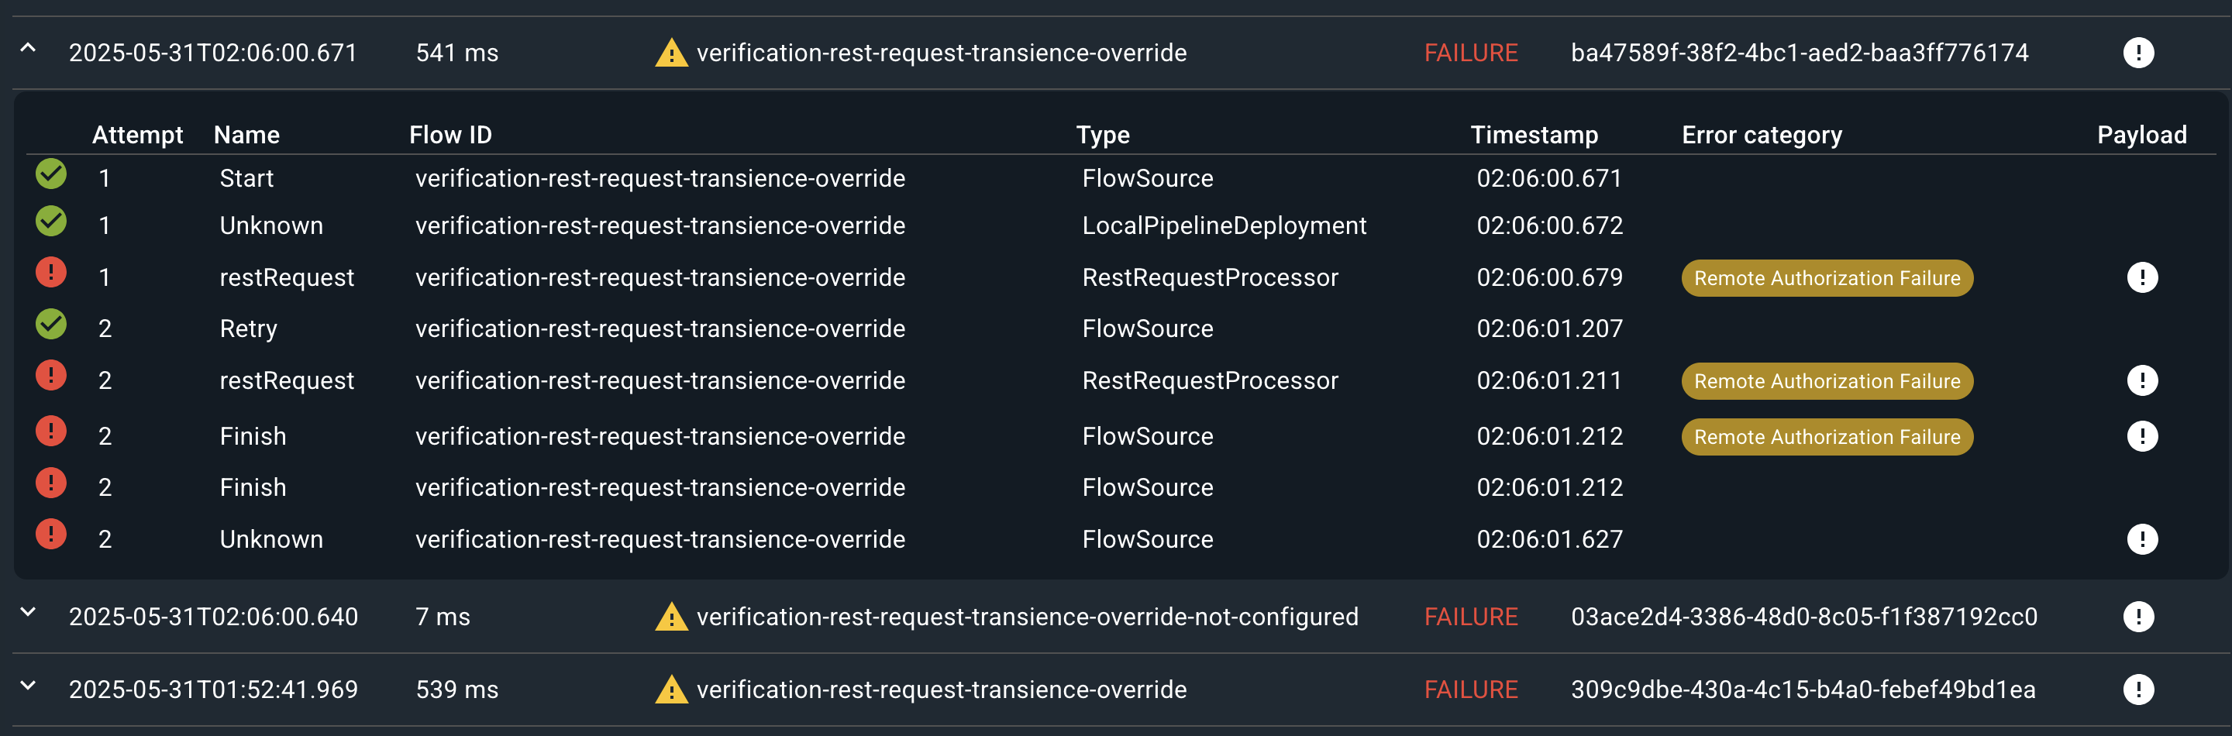Expand the 2025-05-31T01:52:41.969 trace
This screenshot has height=736, width=2232.
pos(30,689)
